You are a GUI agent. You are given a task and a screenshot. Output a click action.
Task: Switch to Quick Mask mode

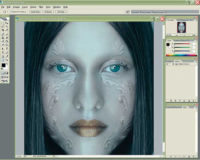(x=7, y=73)
